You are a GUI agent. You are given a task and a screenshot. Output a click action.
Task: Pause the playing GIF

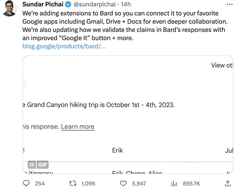(32, 165)
